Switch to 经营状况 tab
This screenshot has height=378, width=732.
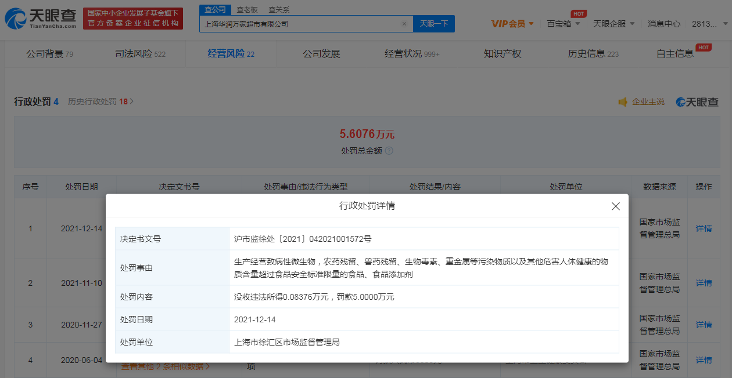[x=412, y=54]
